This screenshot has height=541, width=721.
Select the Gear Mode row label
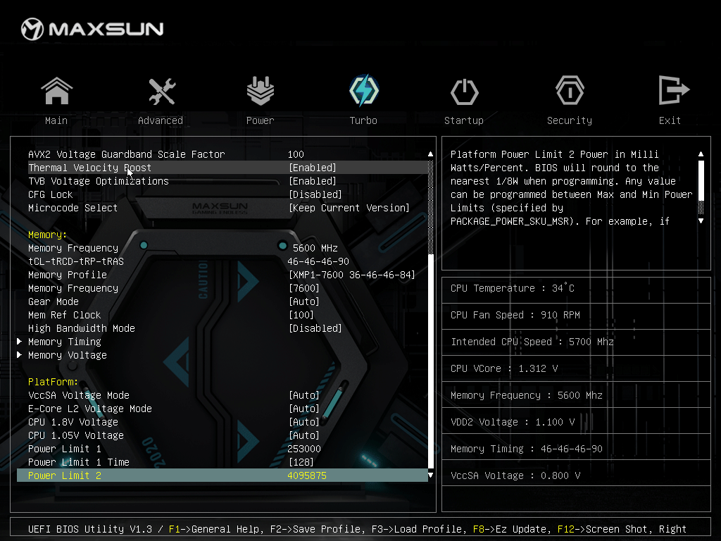54,301
